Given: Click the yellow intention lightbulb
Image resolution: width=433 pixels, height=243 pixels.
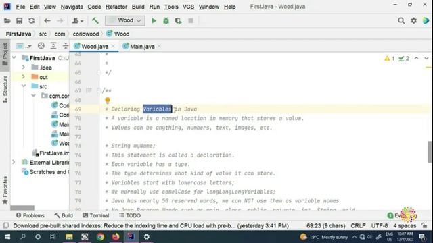Looking at the screenshot, I should pyautogui.click(x=108, y=101).
